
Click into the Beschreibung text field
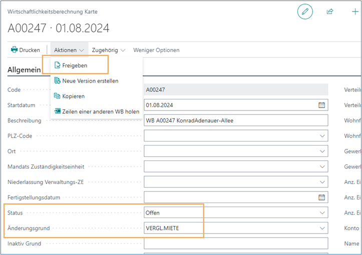(x=235, y=120)
